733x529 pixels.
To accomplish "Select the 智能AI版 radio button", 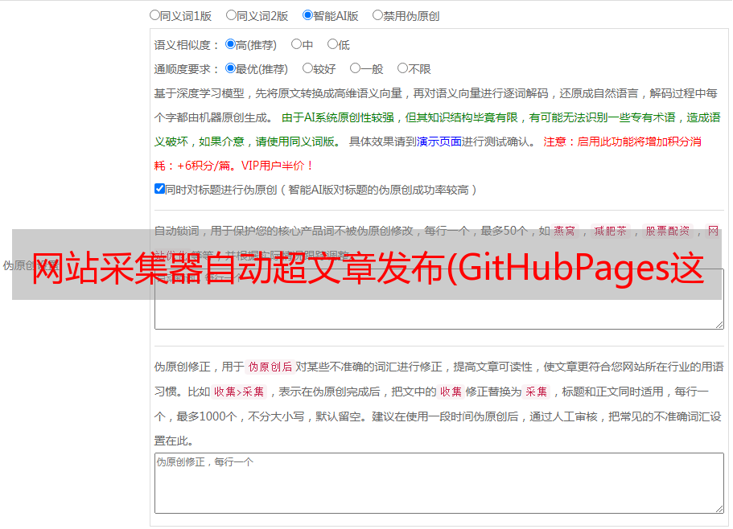I will click(307, 14).
